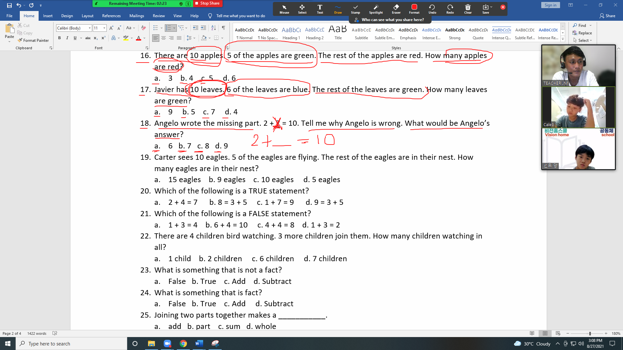
Task: Click the font color swatch
Action: point(139,38)
